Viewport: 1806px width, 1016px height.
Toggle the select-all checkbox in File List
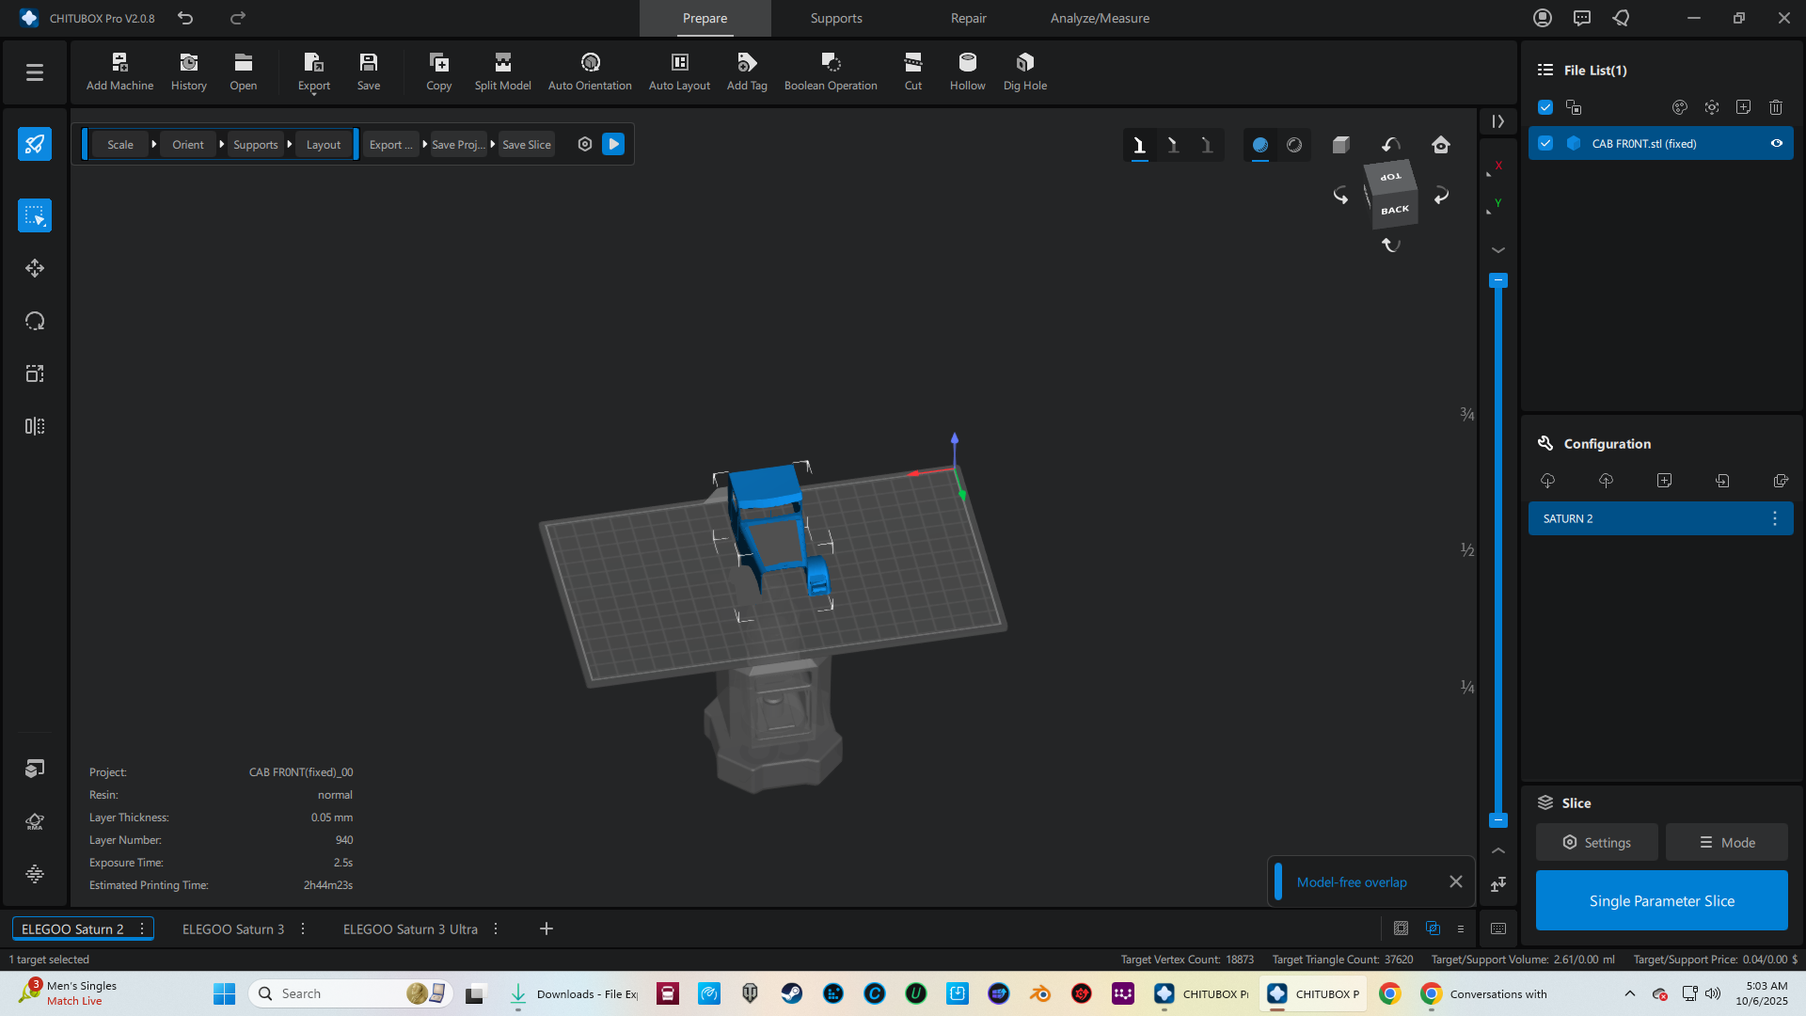pos(1545,107)
